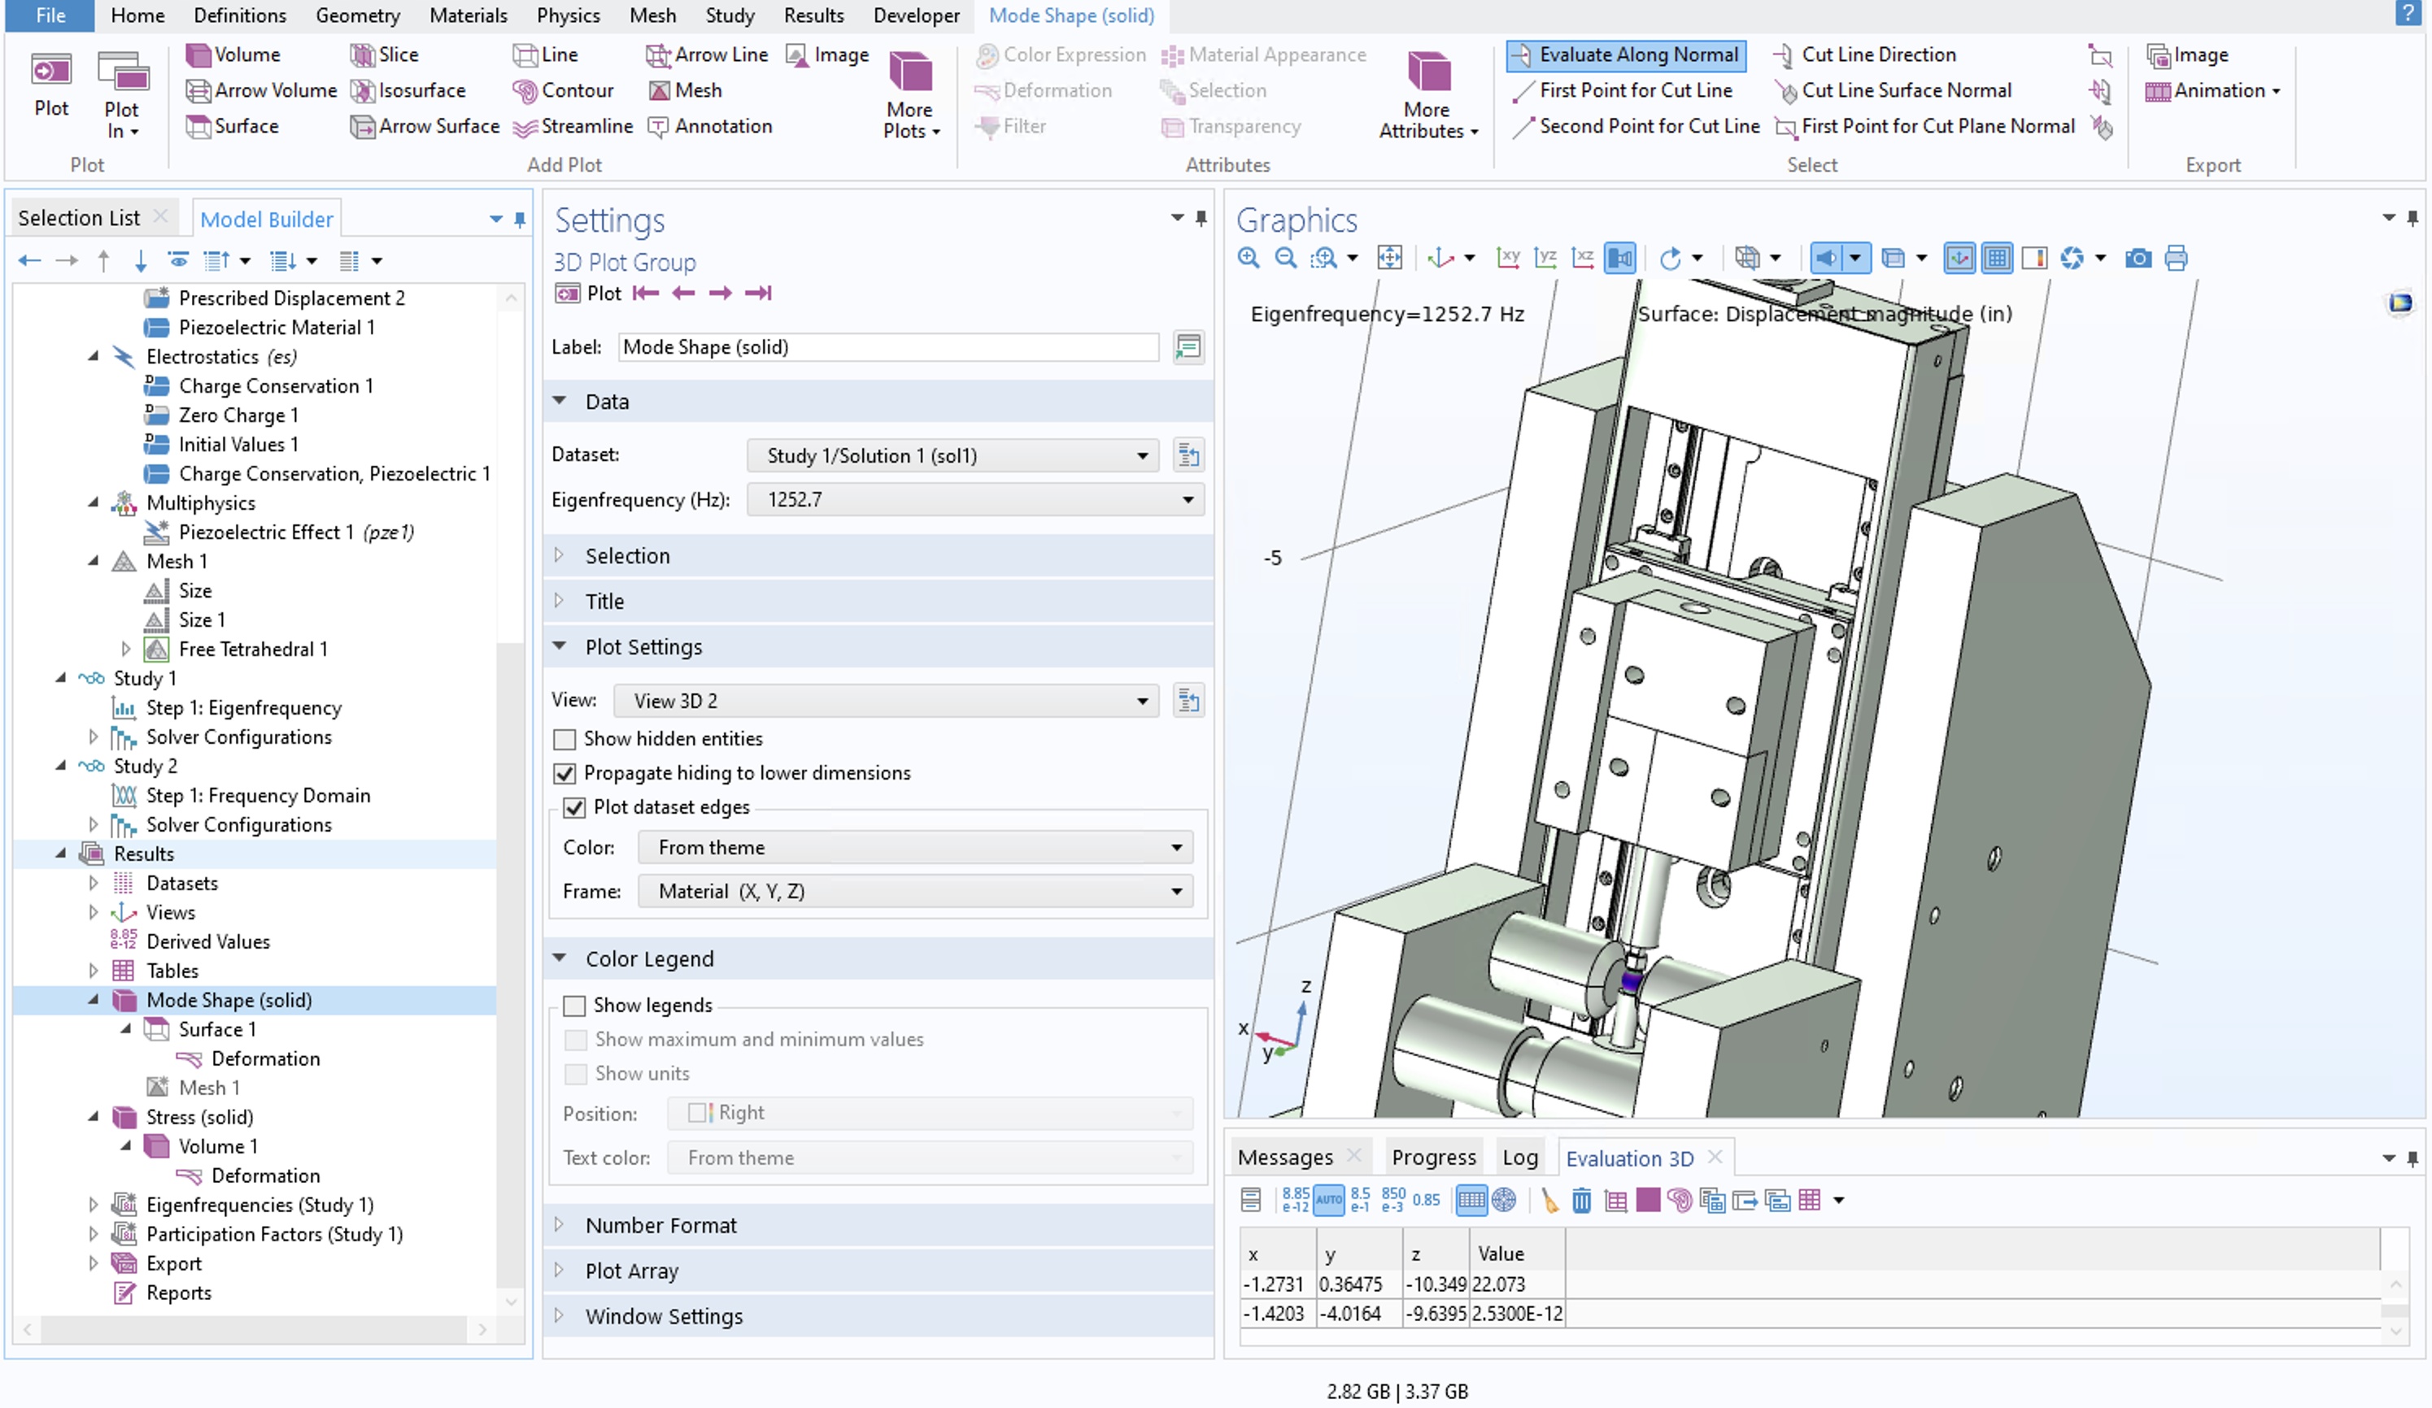Take a snapshot with the camera icon

coord(2138,259)
